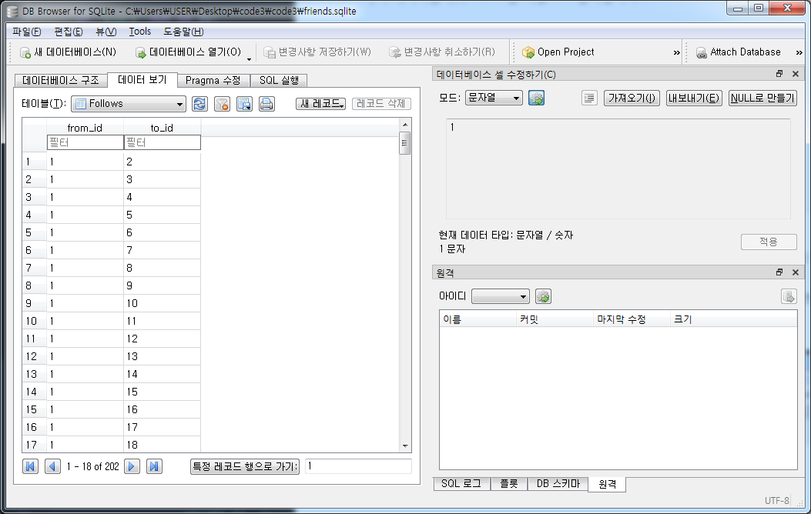811x514 pixels.
Task: Click the clear all filters icon
Action: coord(222,104)
